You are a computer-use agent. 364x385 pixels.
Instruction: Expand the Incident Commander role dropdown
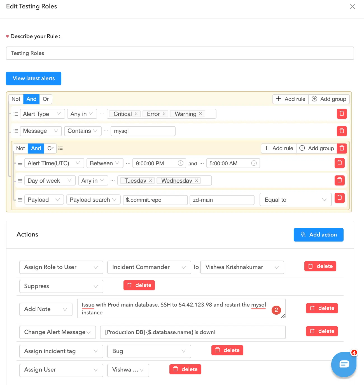coord(149,267)
